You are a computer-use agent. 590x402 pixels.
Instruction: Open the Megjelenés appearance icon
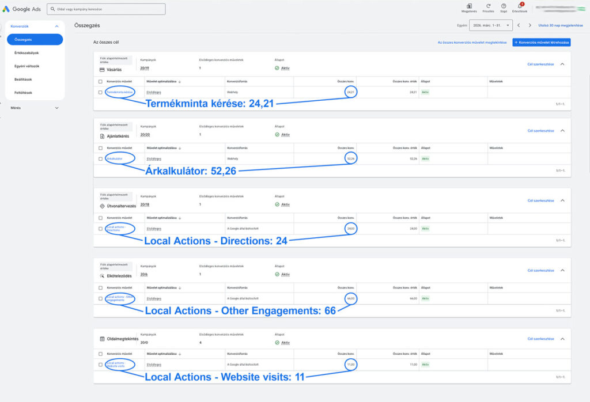[x=469, y=6]
